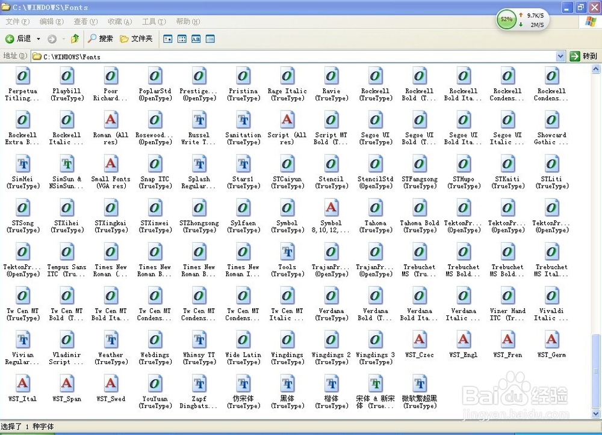This screenshot has height=435, width=602.
Task: Click the scrollbar up arrow
Action: click(596, 69)
